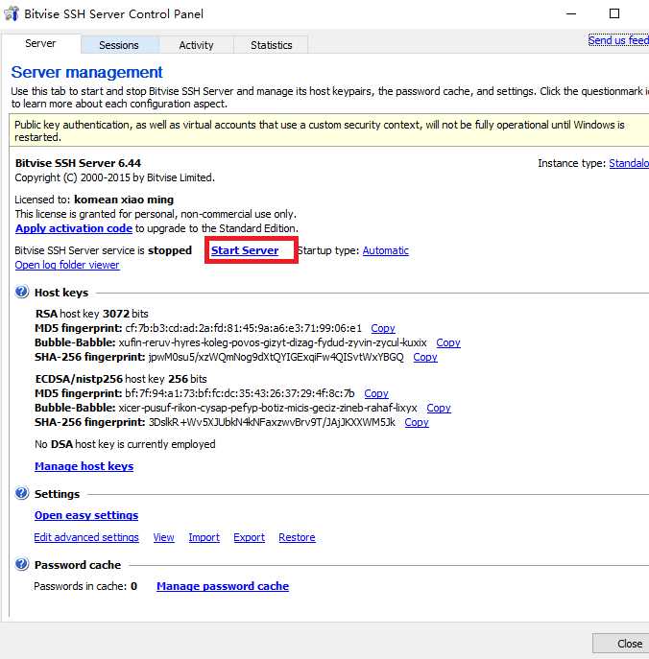649x659 pixels.
Task: Open easy settings link
Action: click(86, 515)
